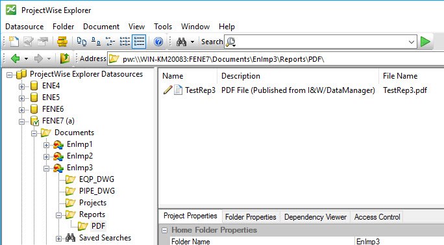
Task: Click the grayed Check Out document icon
Action: coord(43,42)
